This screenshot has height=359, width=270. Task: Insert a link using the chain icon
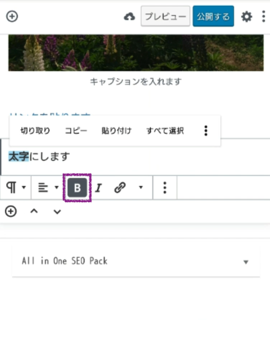120,188
